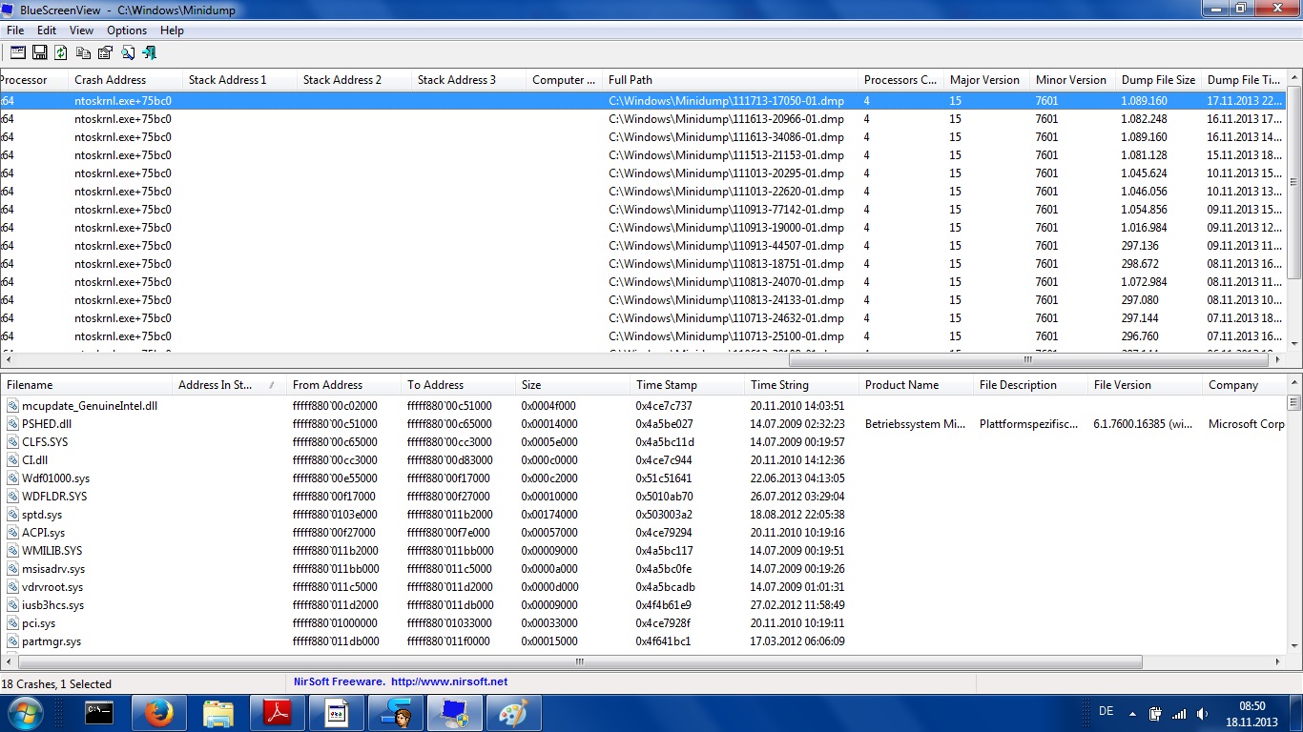The width and height of the screenshot is (1303, 732).
Task: Select iusb3hcs.sys driver row
Action: (643, 605)
